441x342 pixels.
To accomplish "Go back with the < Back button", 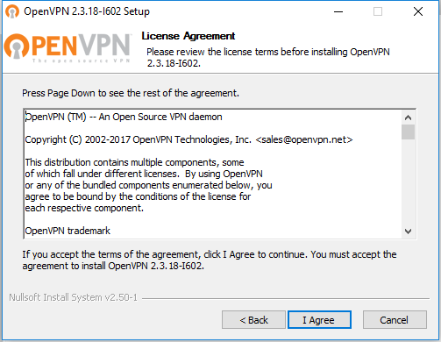I will click(253, 320).
